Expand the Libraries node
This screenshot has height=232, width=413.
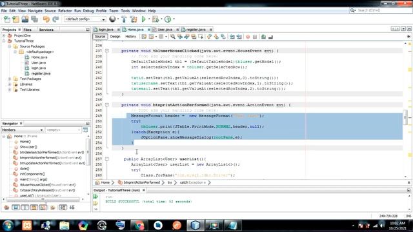pos(10,84)
